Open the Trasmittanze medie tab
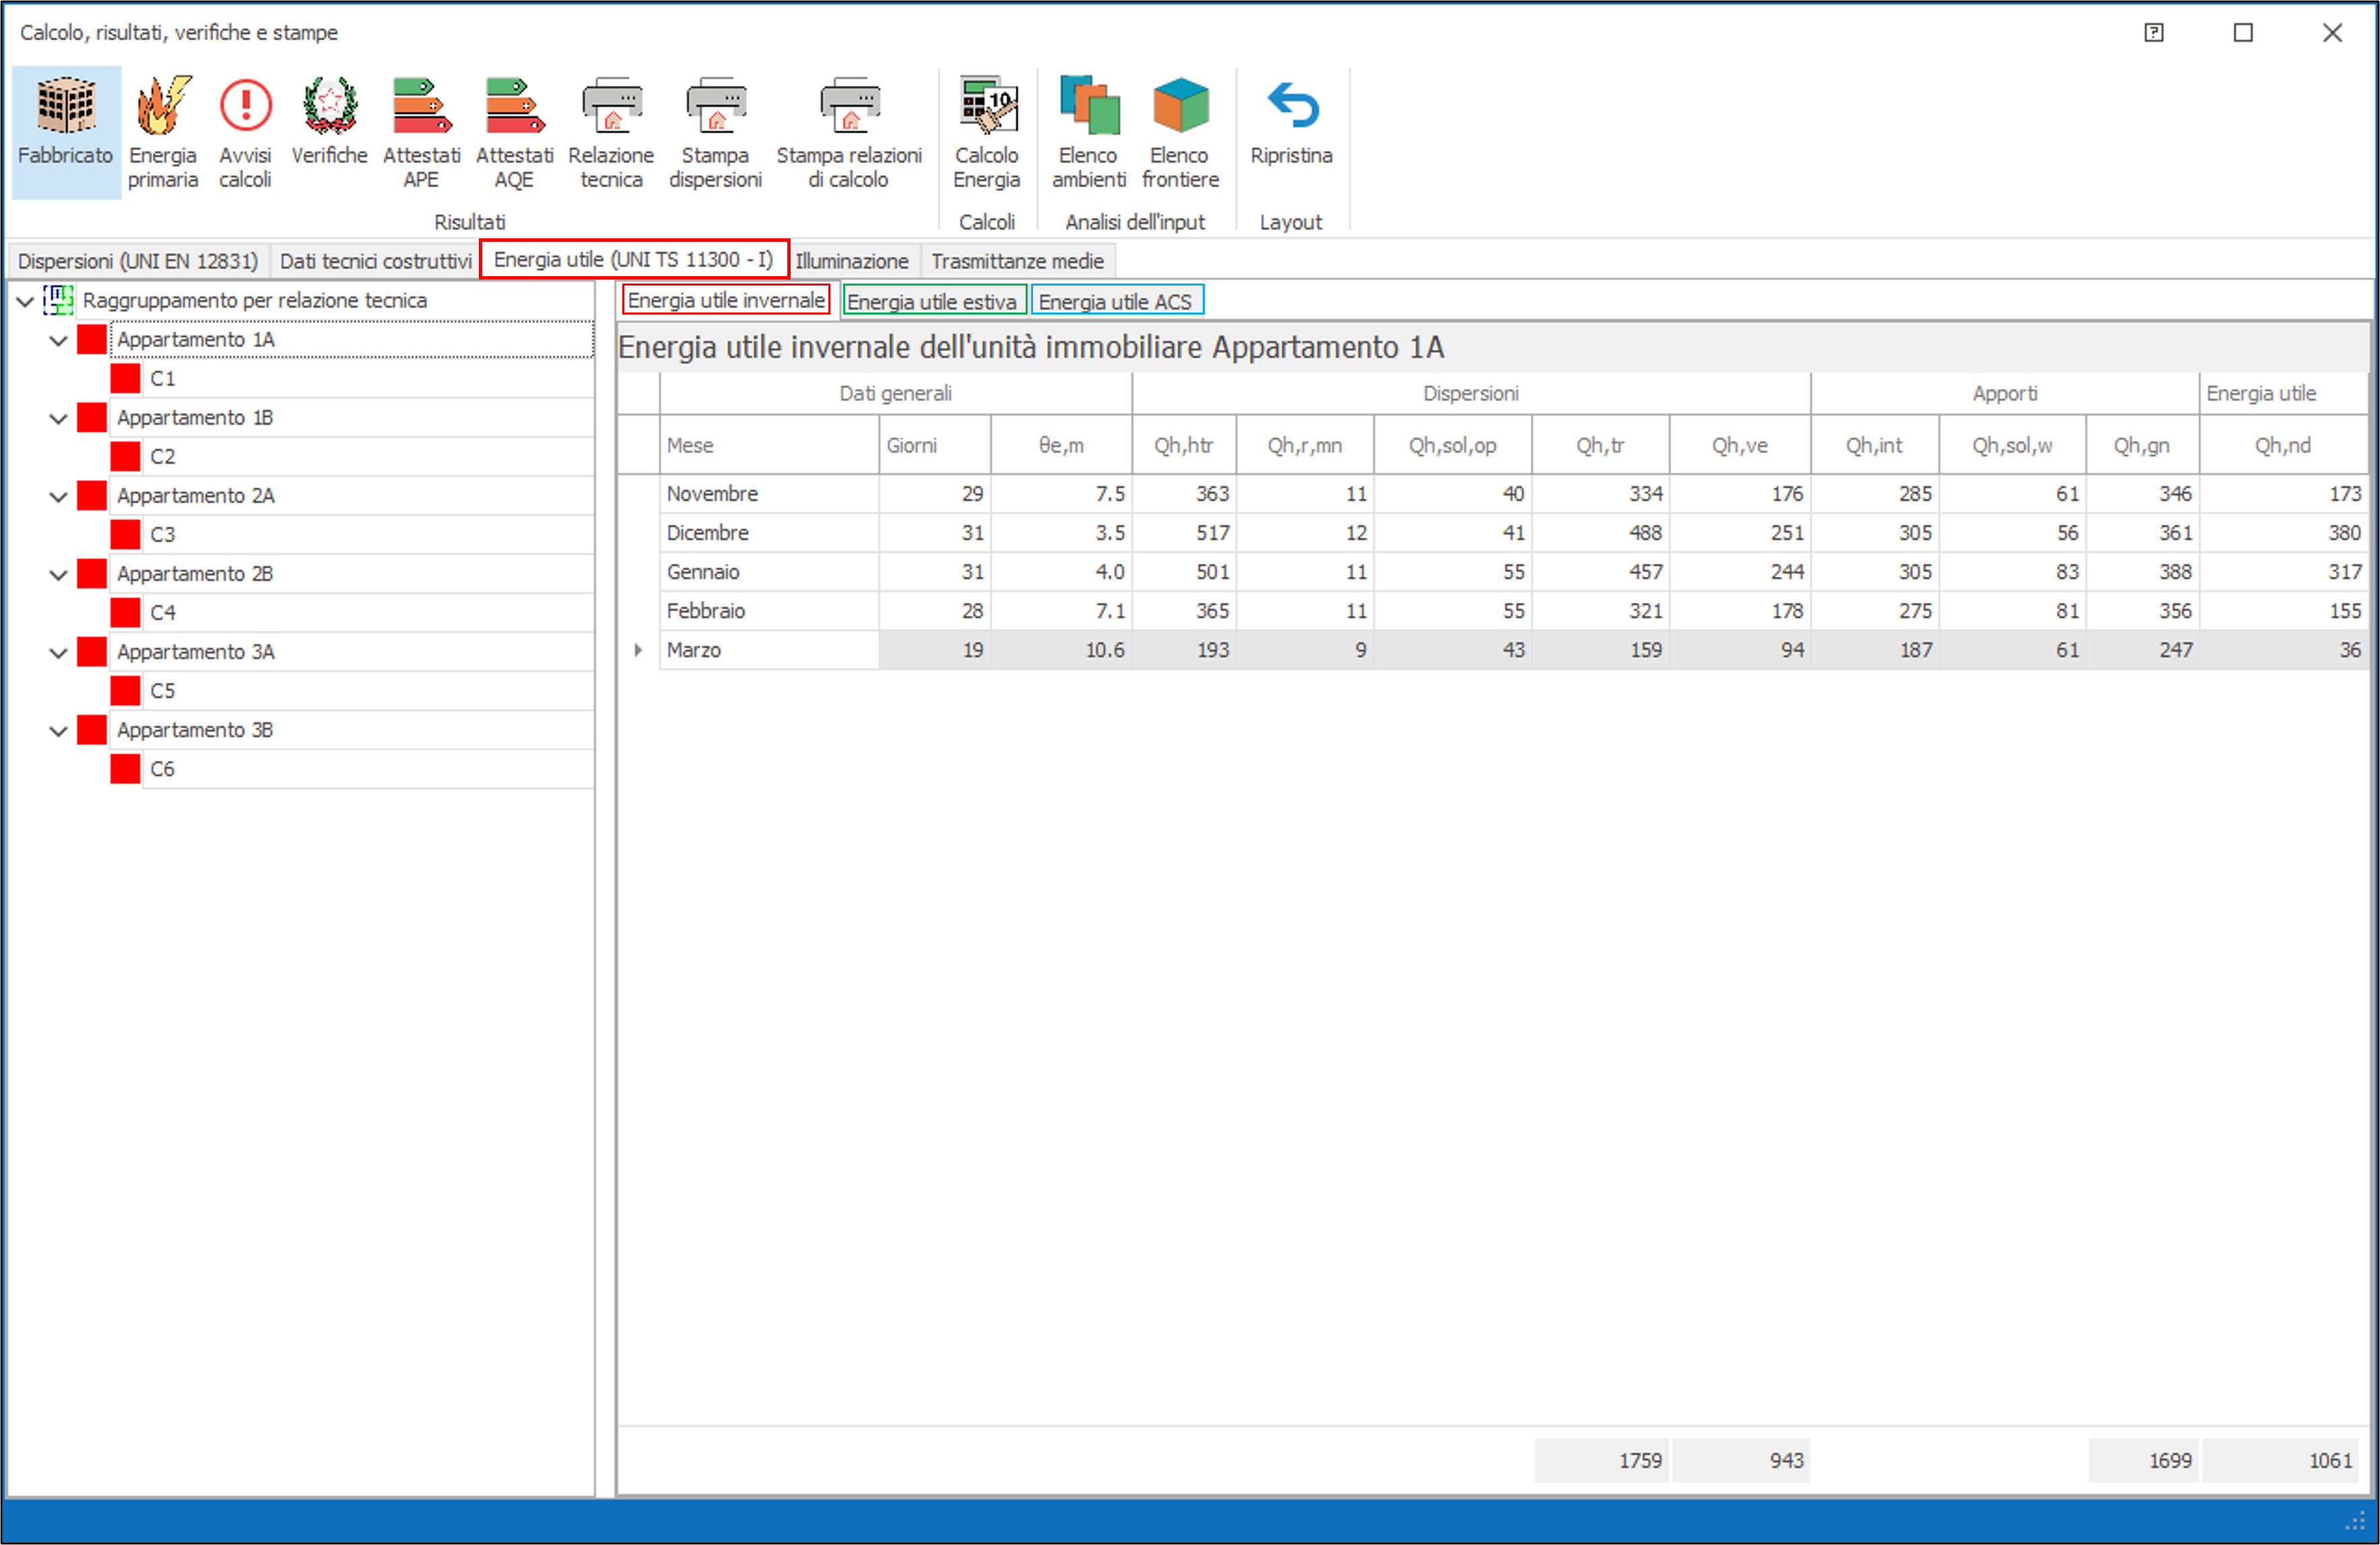 point(1017,261)
